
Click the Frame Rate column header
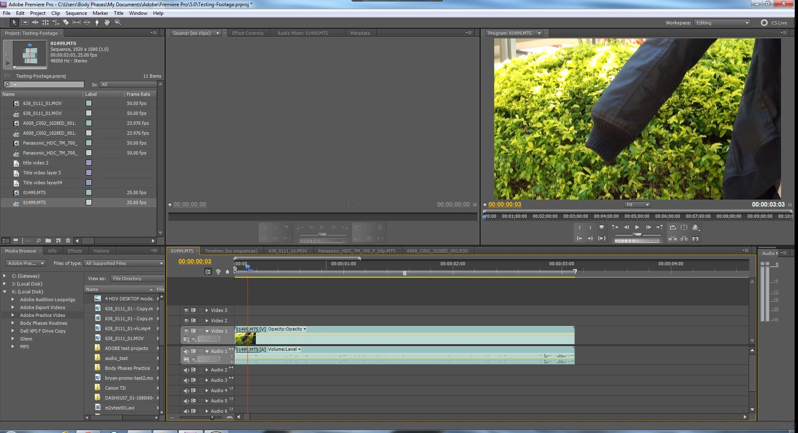140,94
